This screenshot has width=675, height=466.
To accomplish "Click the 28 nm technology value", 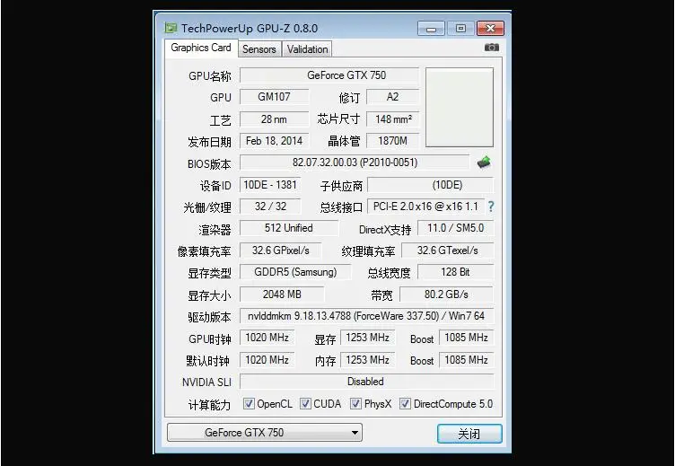I will [x=275, y=119].
